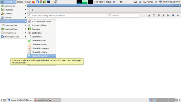
Task: Click the Firefox Search box
Action: tap(124, 15)
